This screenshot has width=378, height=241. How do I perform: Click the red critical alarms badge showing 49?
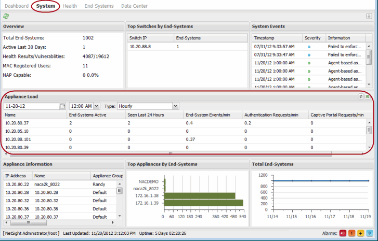tap(343, 234)
